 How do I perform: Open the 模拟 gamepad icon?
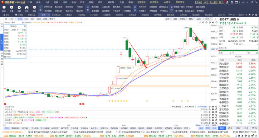27,7
